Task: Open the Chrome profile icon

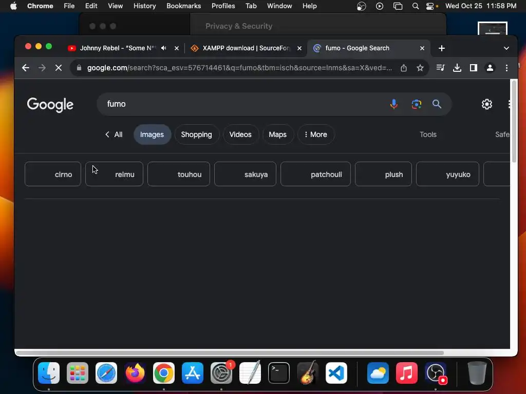Action: pos(490,68)
